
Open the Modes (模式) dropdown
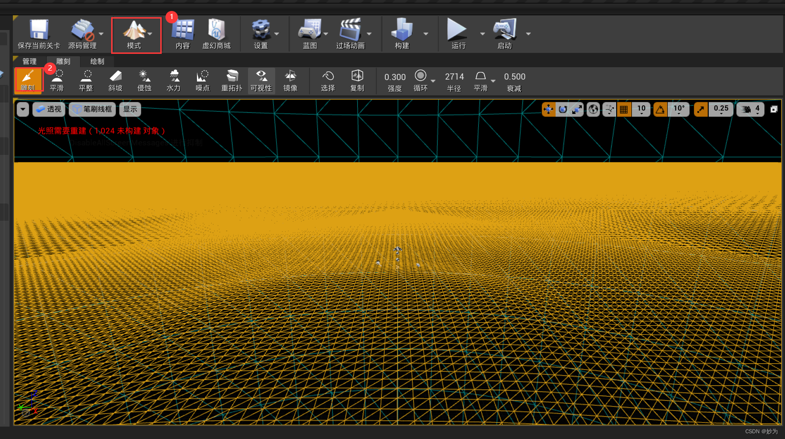[x=136, y=34]
